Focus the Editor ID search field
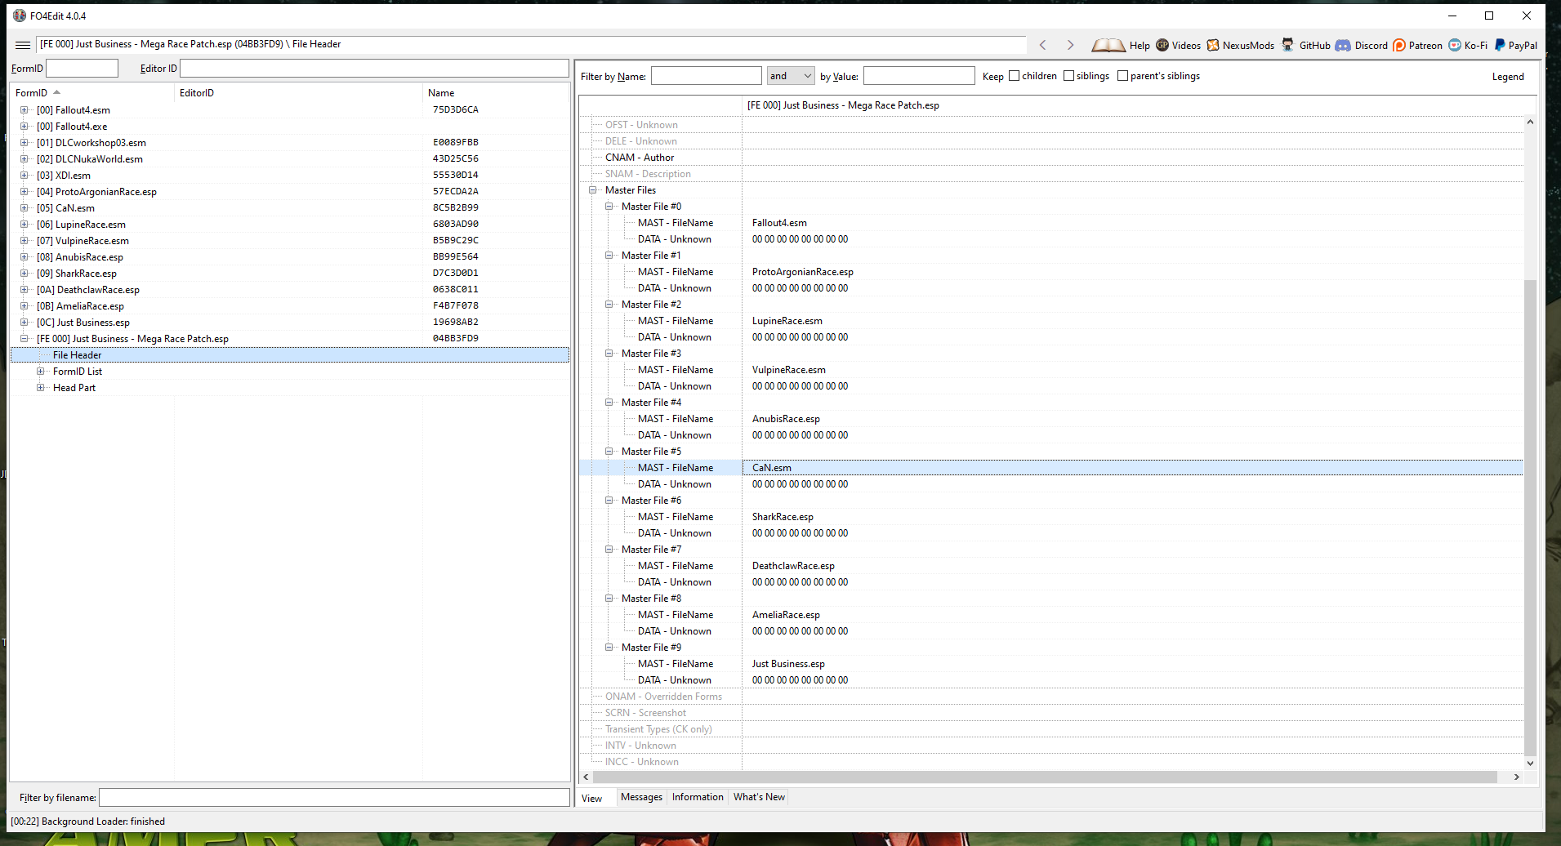Image resolution: width=1561 pixels, height=846 pixels. coord(374,69)
